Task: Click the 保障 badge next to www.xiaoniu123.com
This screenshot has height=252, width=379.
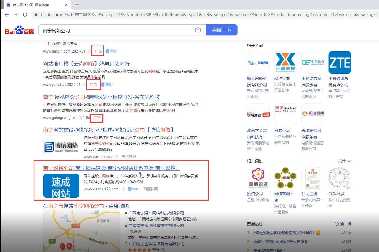Action: [x=133, y=189]
